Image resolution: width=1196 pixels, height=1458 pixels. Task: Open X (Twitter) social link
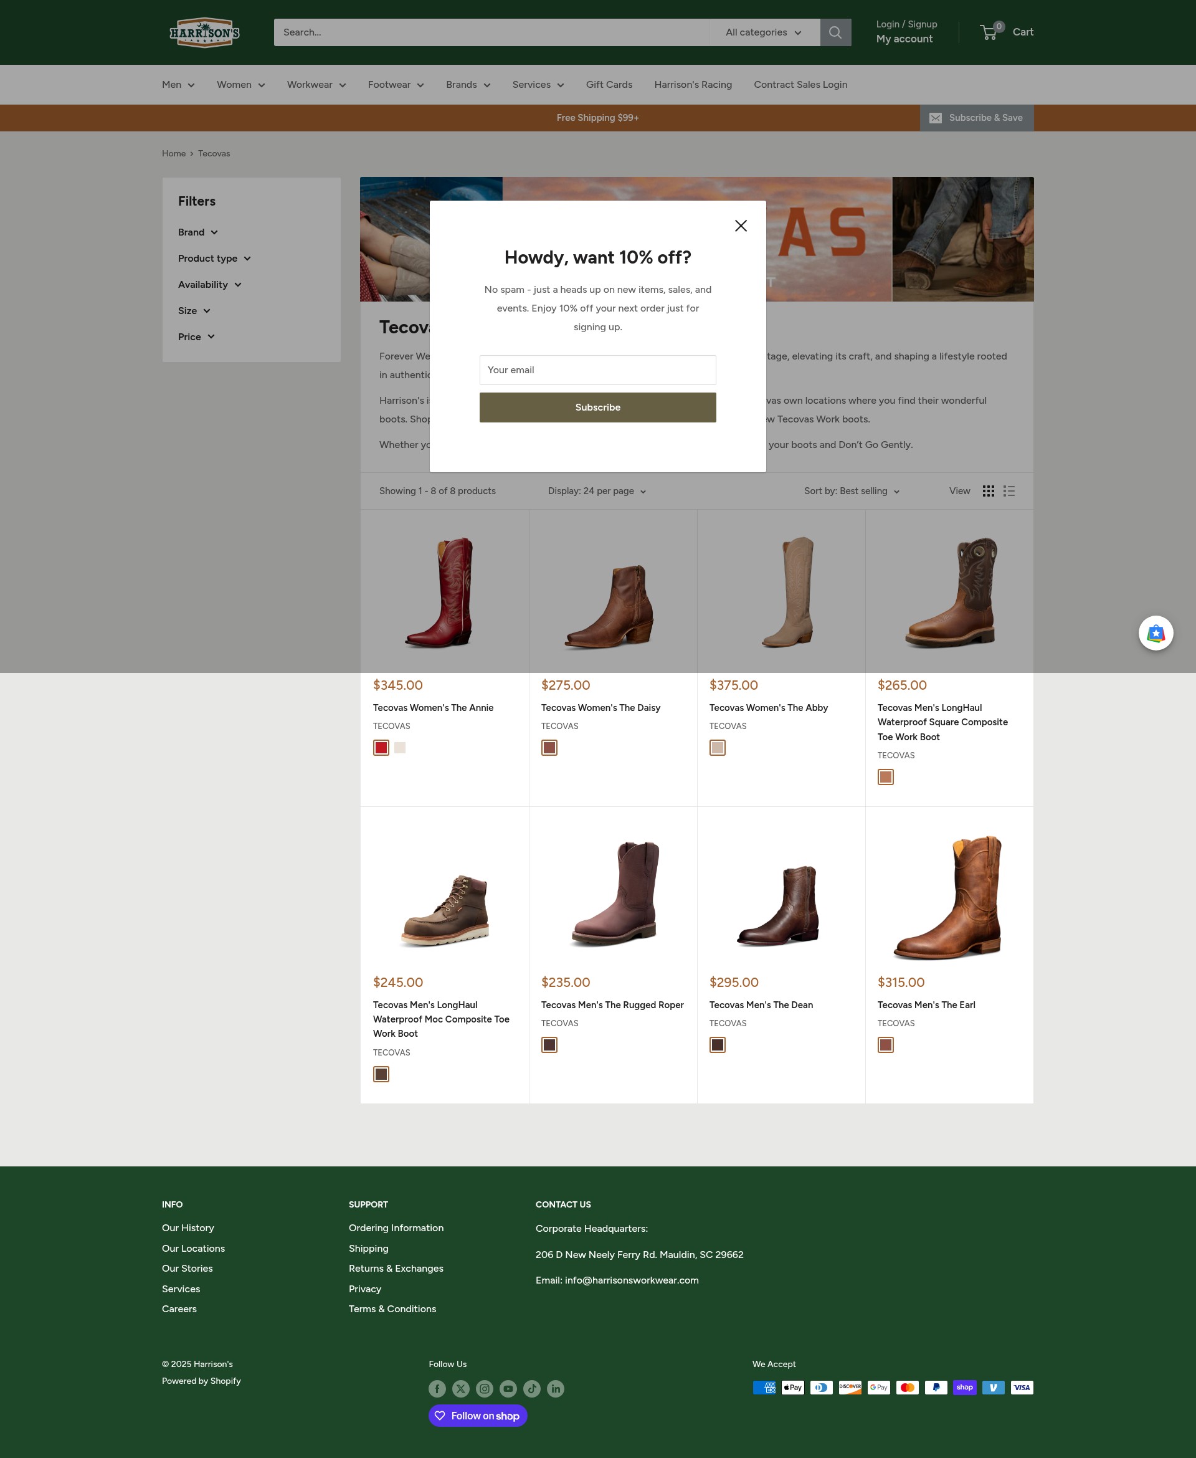[461, 1388]
